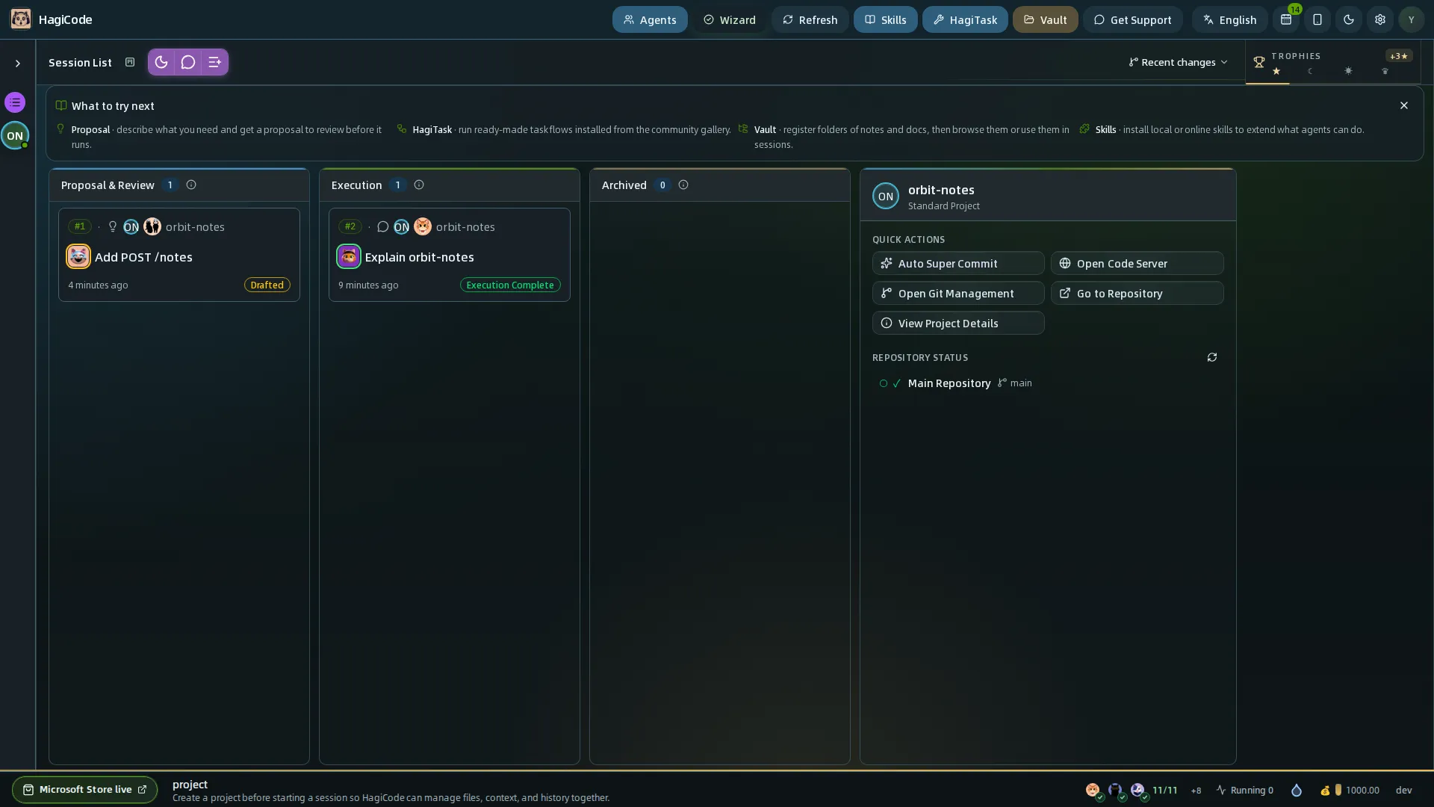
Task: Open the Explain orbit-notes session card
Action: click(x=450, y=255)
